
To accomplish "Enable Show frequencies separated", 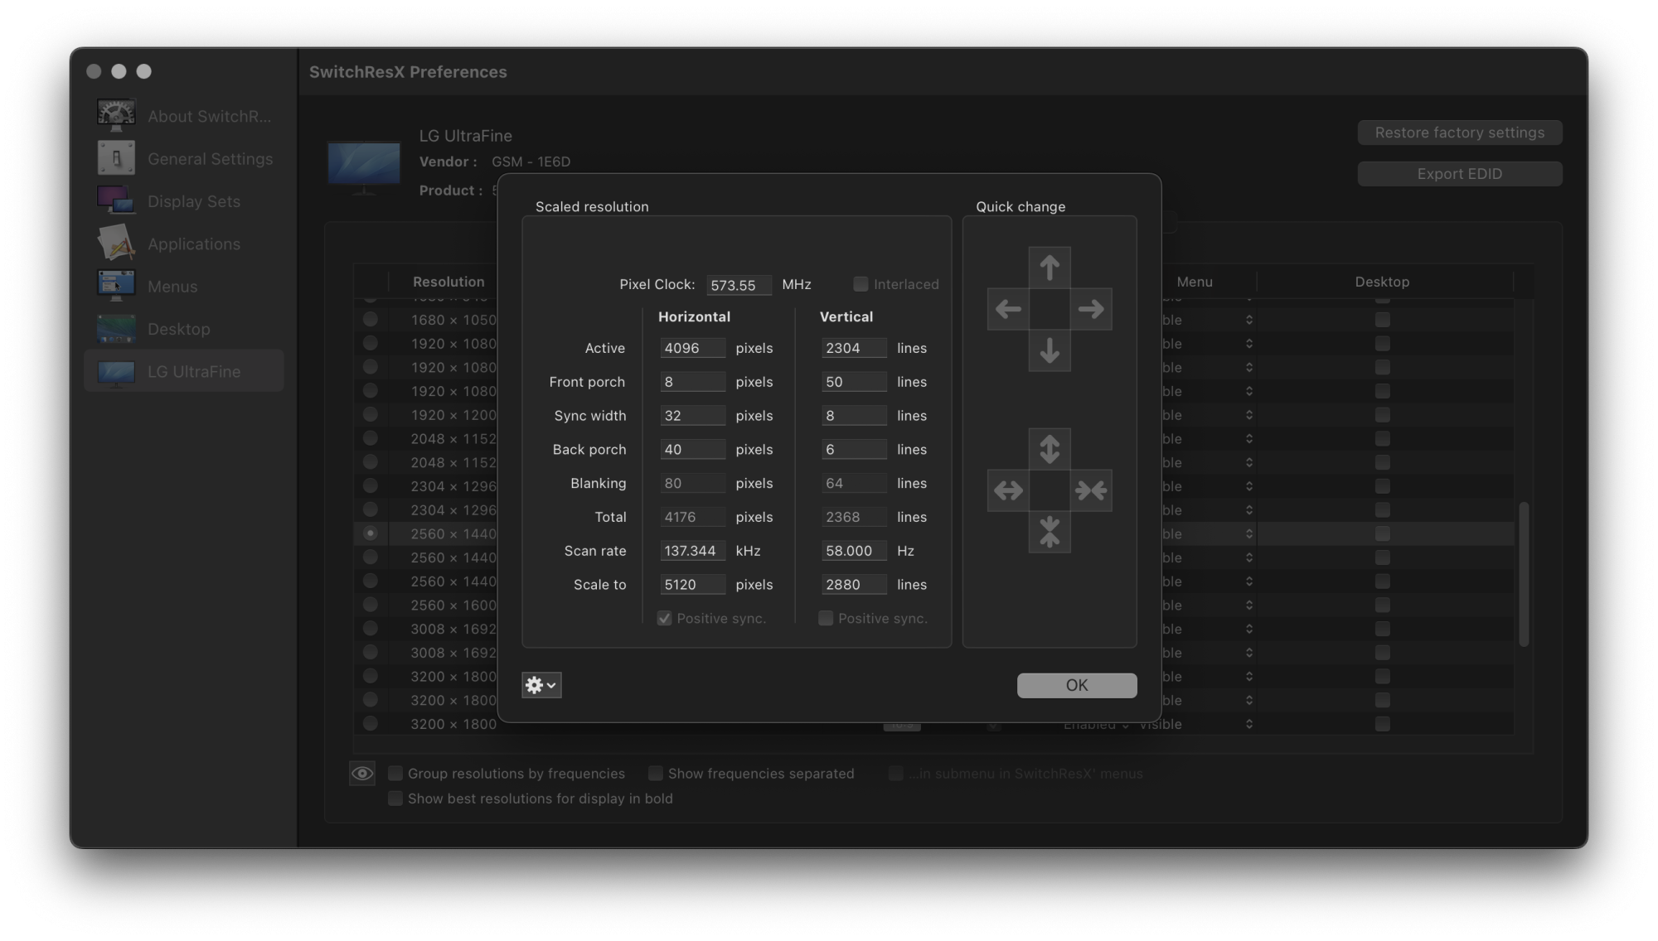I will [x=656, y=773].
